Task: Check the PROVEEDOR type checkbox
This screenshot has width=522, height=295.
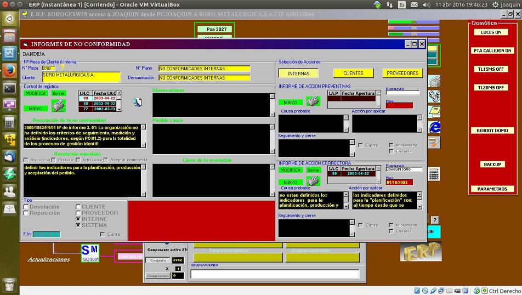Action: coord(78,213)
